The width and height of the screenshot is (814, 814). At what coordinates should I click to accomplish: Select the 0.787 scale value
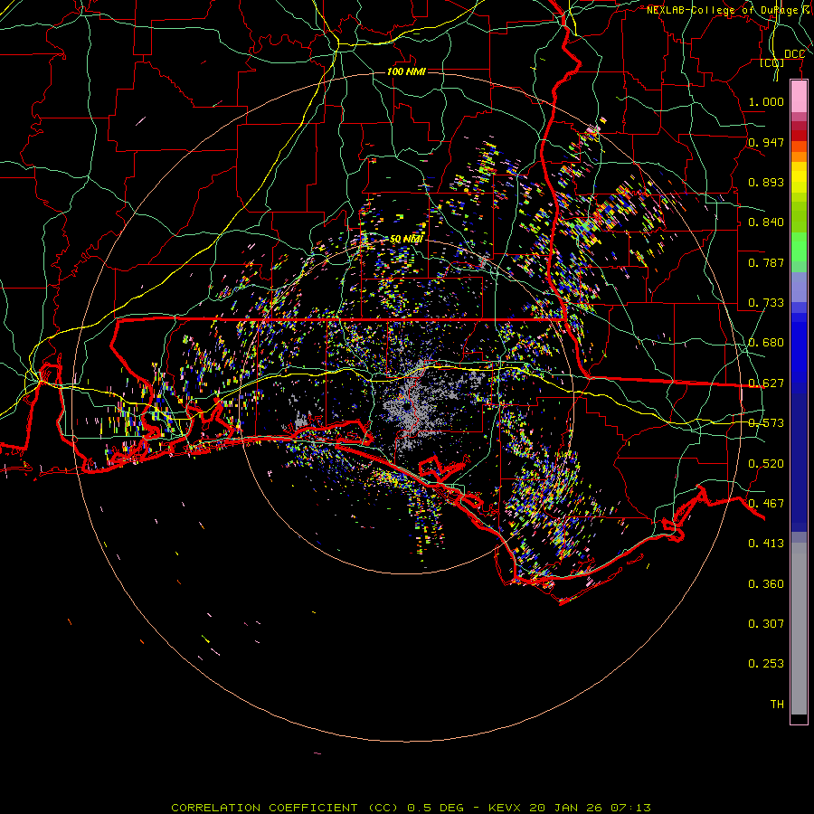click(x=766, y=262)
